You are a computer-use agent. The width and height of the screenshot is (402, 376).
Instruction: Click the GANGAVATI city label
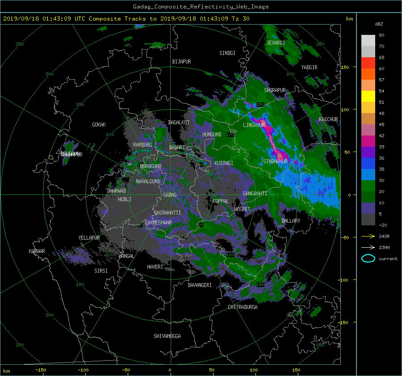click(255, 194)
